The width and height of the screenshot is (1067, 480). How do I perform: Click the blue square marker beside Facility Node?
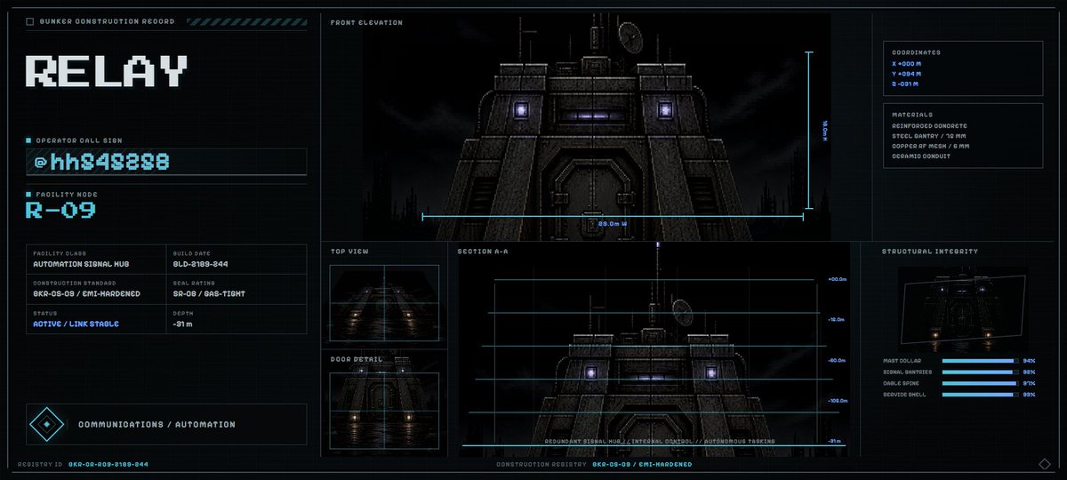tap(28, 194)
